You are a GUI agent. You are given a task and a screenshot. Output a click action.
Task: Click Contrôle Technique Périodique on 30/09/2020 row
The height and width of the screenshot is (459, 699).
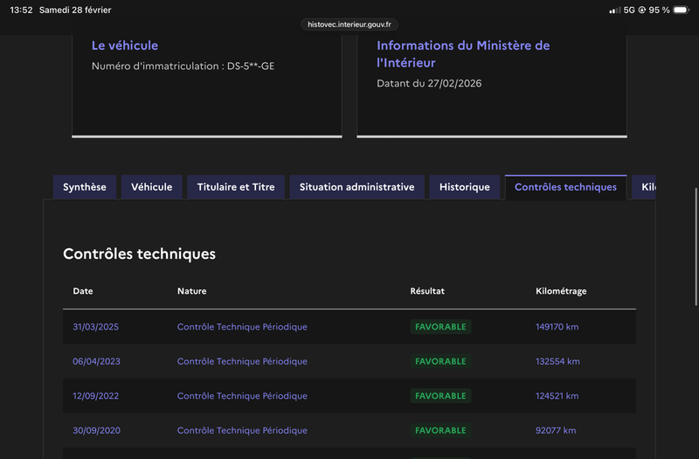pyautogui.click(x=242, y=430)
